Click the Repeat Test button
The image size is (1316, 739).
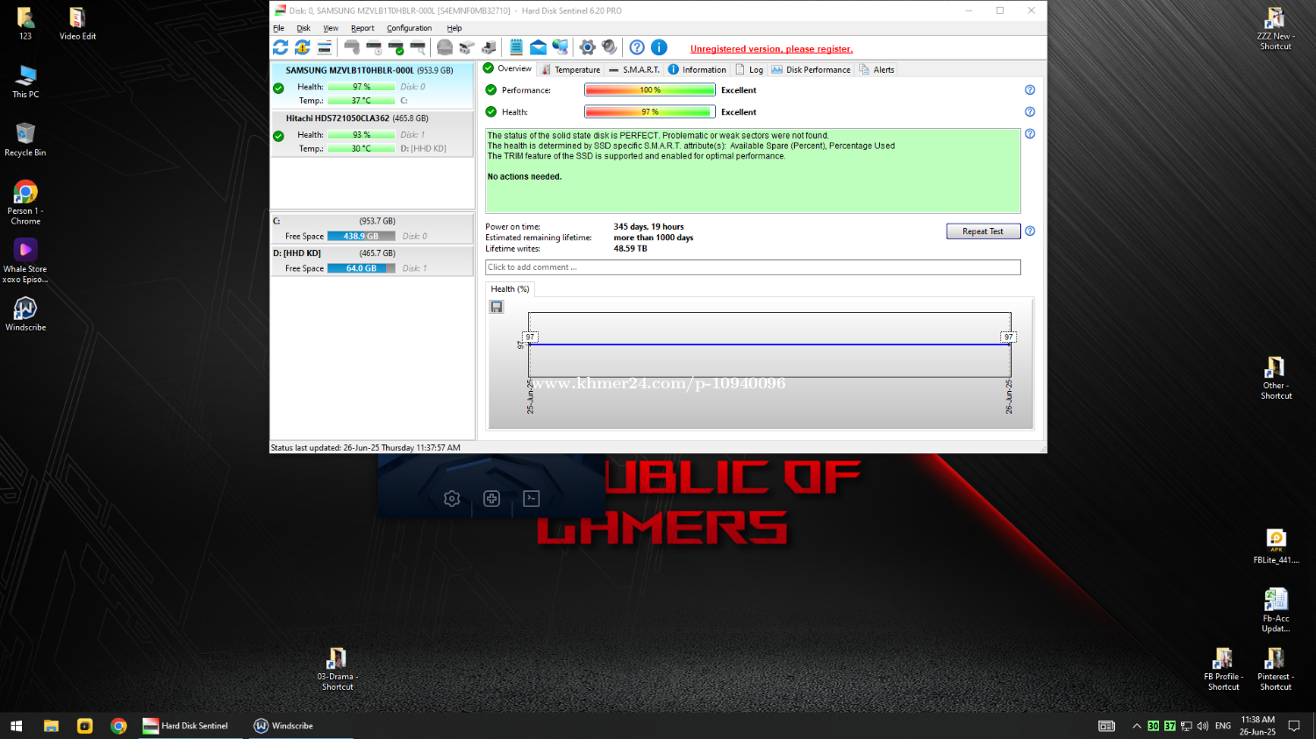point(983,231)
